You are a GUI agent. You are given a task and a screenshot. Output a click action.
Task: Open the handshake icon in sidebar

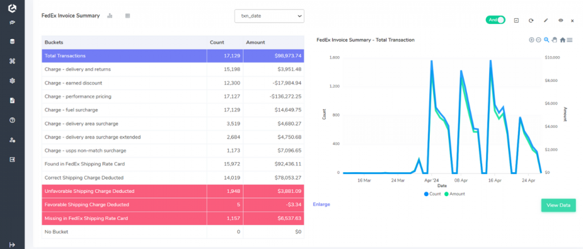(x=13, y=23)
